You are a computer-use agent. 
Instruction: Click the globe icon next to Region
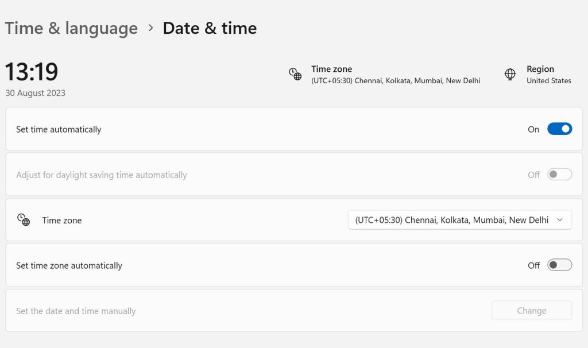click(x=510, y=74)
